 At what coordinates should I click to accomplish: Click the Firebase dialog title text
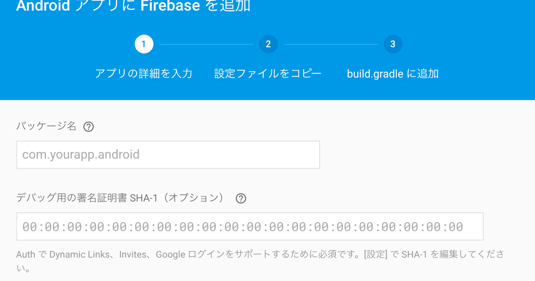pyautogui.click(x=134, y=6)
